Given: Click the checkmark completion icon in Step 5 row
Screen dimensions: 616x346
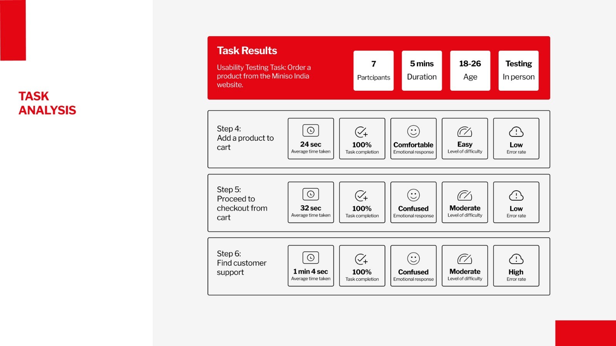Looking at the screenshot, I should (x=361, y=196).
